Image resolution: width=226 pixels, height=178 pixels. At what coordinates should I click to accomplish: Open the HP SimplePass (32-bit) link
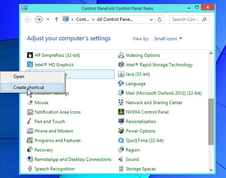[57, 55]
